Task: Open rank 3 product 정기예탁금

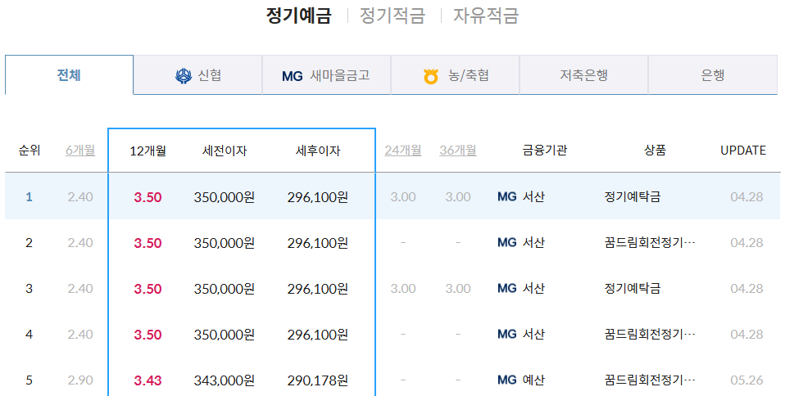Action: tap(633, 289)
